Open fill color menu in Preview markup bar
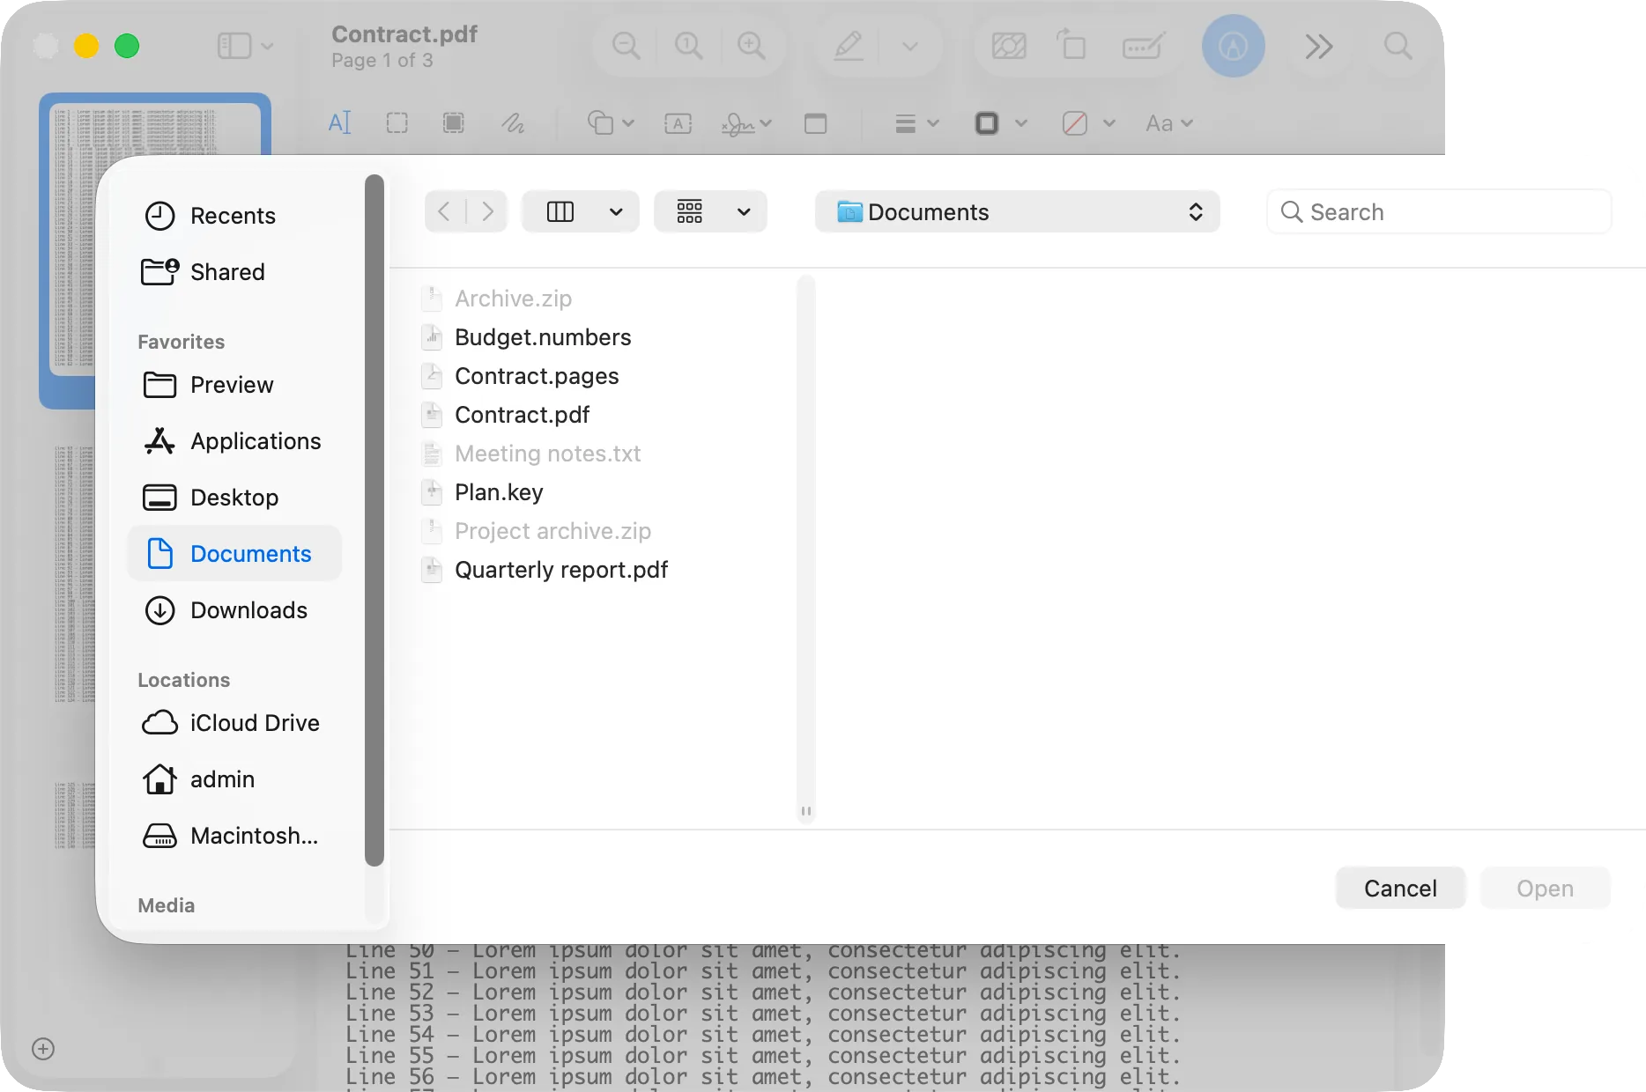This screenshot has height=1092, width=1646. tap(1089, 123)
